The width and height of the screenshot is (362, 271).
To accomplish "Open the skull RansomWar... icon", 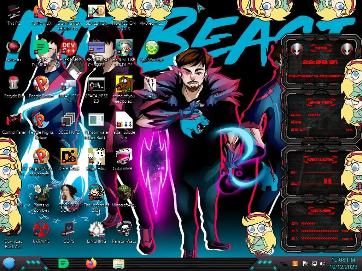I will point(124,233).
